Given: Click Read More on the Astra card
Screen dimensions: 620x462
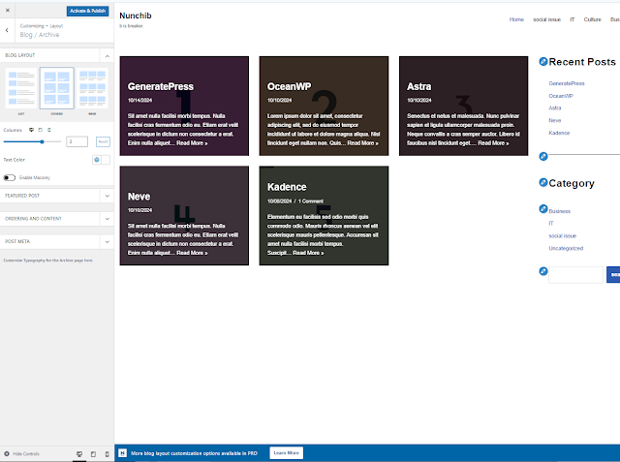Looking at the screenshot, I should (493, 143).
